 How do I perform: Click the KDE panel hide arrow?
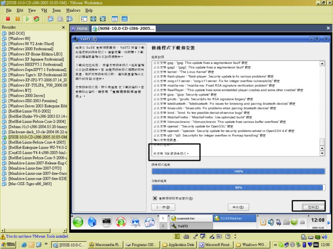pos(329,222)
